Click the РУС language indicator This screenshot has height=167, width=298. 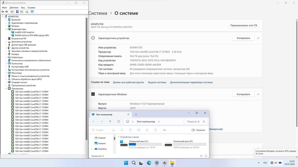point(265,163)
